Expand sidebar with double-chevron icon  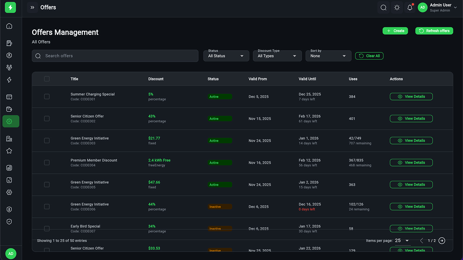tap(32, 7)
